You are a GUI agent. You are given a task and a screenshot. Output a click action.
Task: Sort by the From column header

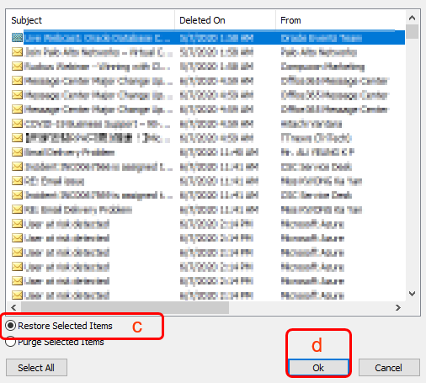point(340,20)
